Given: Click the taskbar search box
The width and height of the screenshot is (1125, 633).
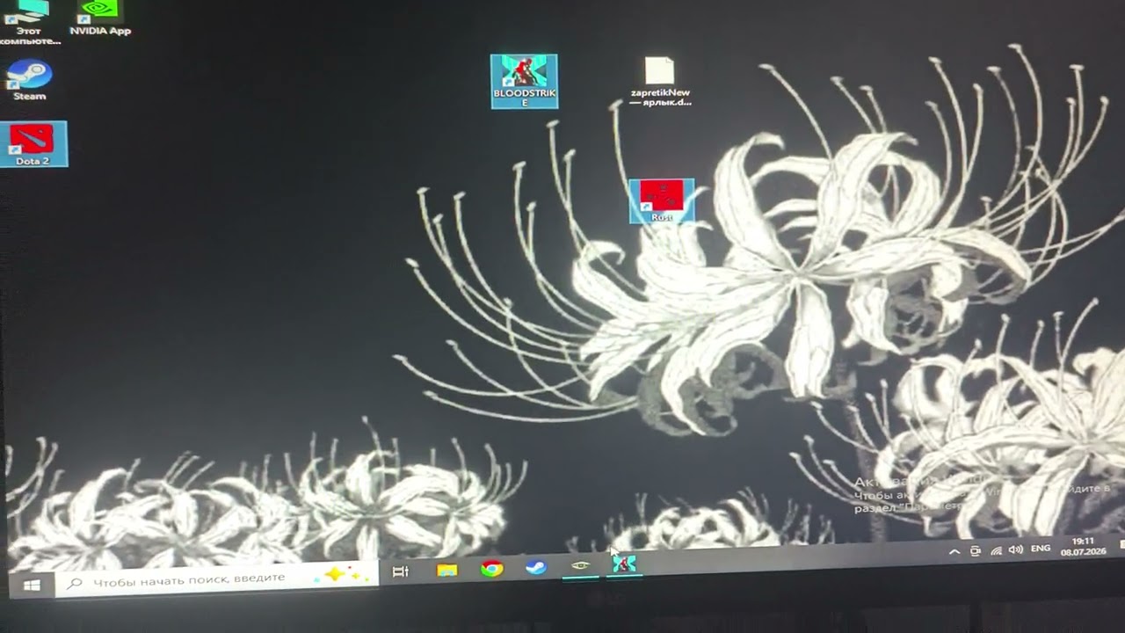Looking at the screenshot, I should point(217,578).
